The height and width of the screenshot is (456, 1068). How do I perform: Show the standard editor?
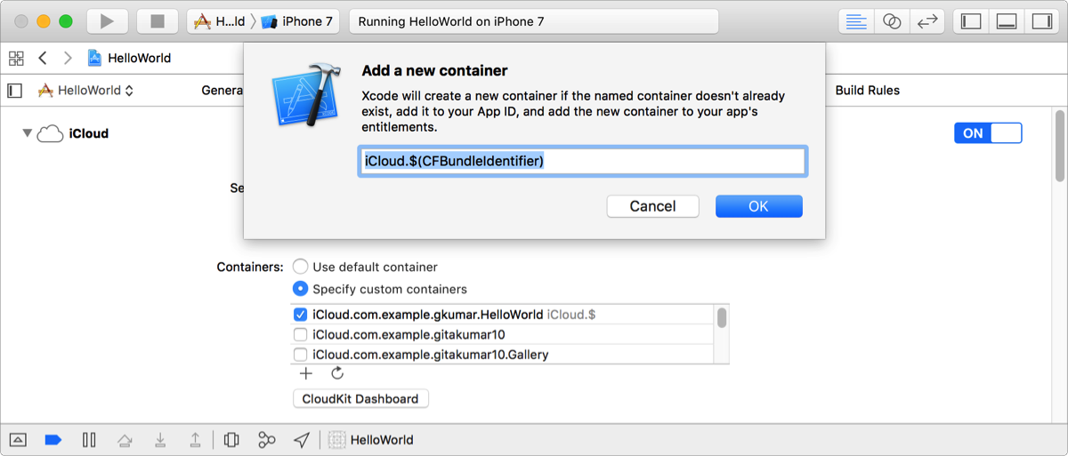856,21
